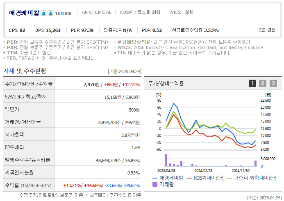
Task: Select the 15,150원 / 5,960원 52-week range
Action: tap(122, 97)
